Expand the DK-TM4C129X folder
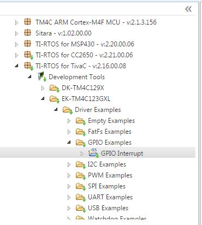The image size is (202, 225). tap(43, 88)
